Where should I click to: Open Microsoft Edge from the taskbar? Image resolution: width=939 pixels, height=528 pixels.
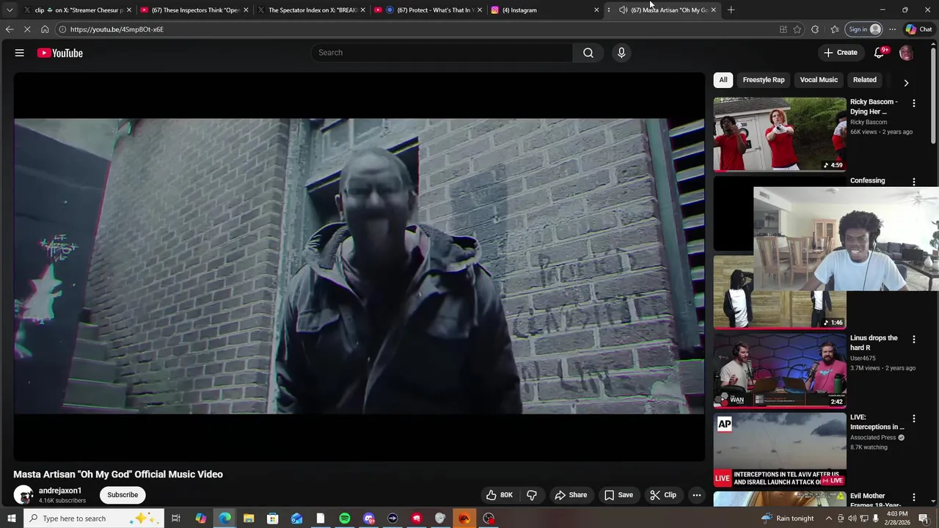224,518
